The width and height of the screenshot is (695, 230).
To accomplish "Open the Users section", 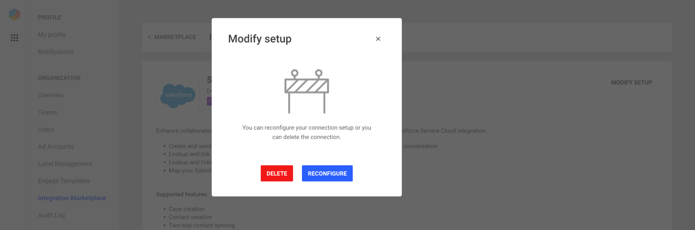I will click(46, 129).
